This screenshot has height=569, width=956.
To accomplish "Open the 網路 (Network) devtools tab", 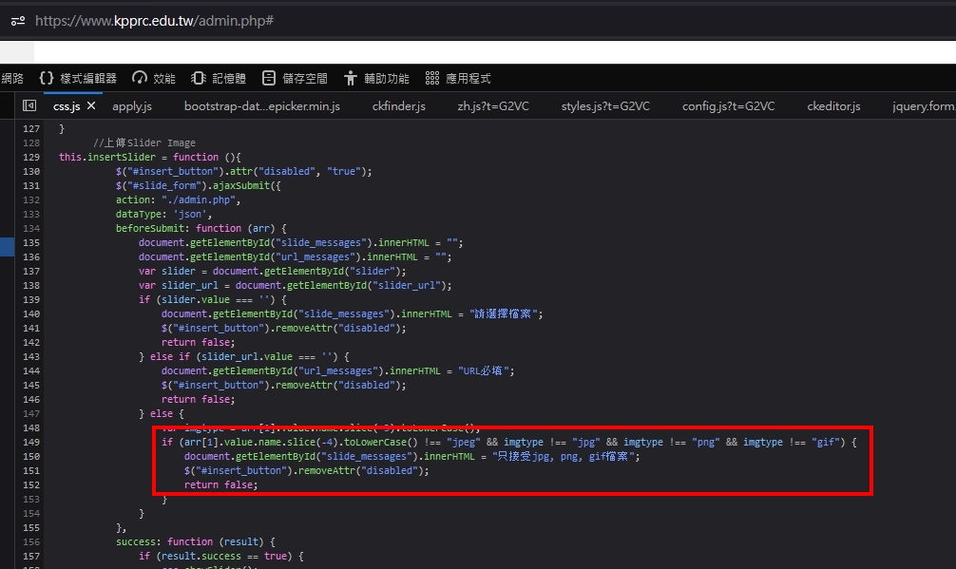I will click(x=12, y=78).
